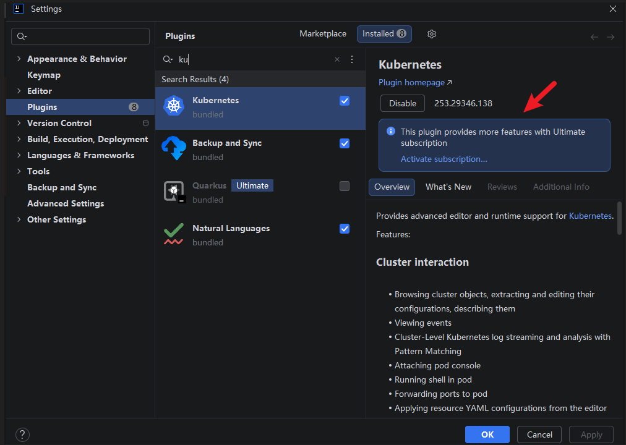Click the Backup and Sync cloud icon
626x445 pixels.
point(174,148)
